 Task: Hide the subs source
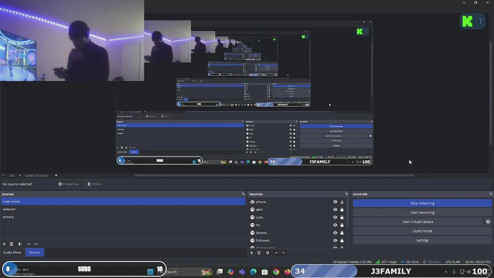[x=335, y=217]
